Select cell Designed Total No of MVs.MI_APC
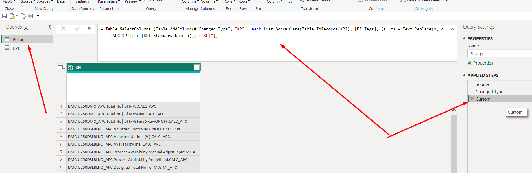532x173 pixels. pos(134,167)
